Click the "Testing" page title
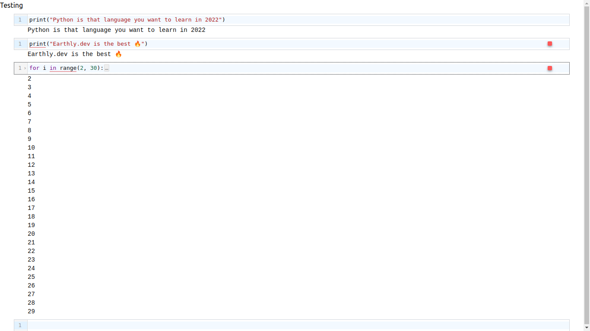Image resolution: width=590 pixels, height=331 pixels. pyautogui.click(x=12, y=6)
